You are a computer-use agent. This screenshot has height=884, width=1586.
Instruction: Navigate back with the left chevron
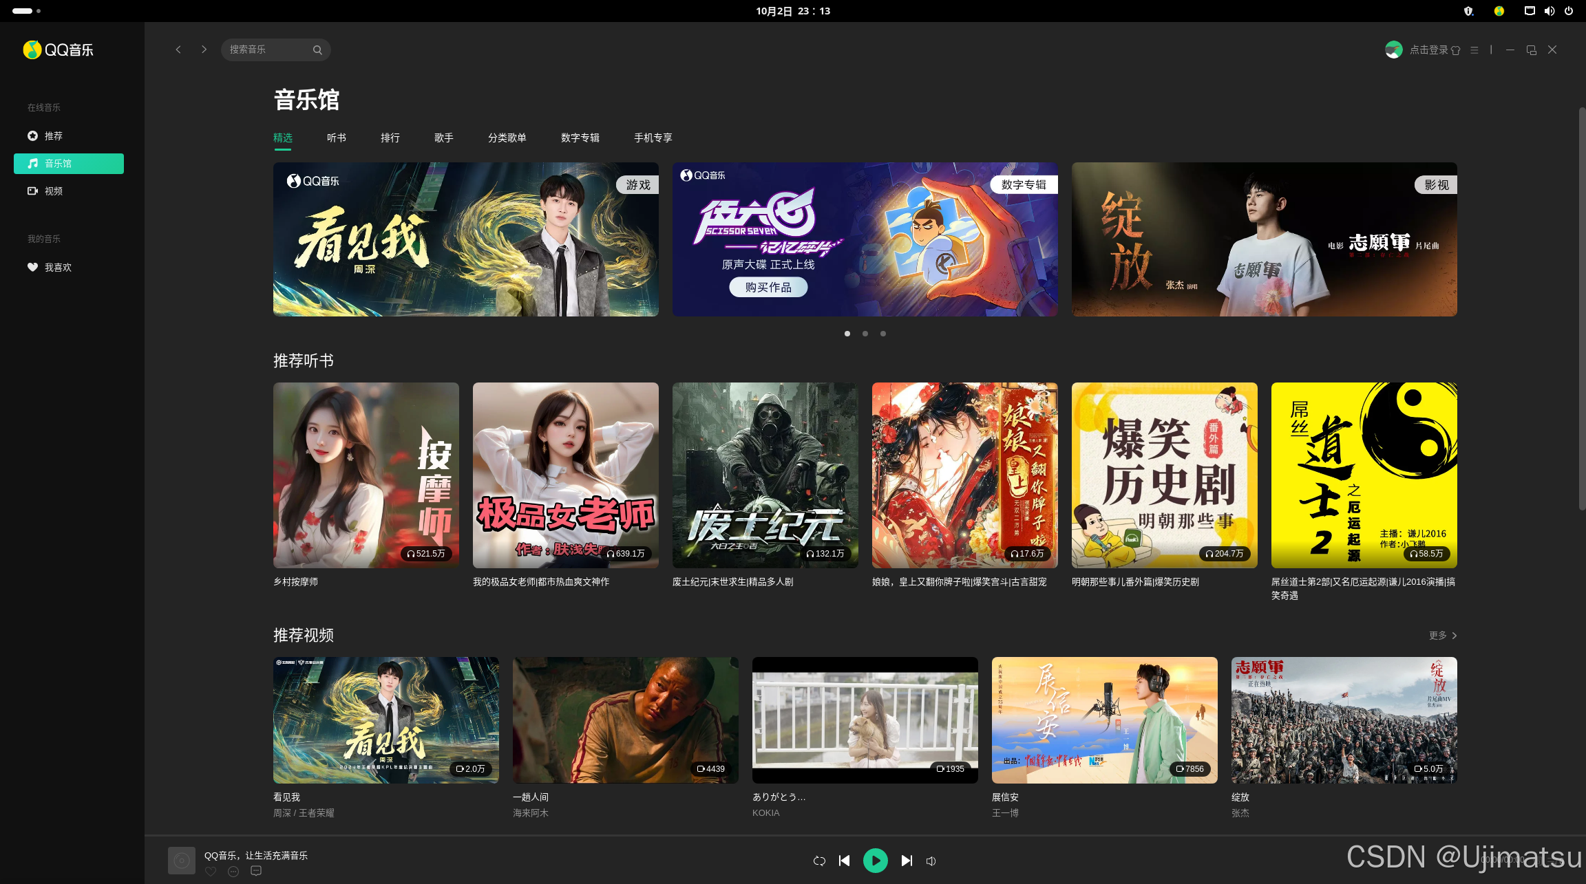(178, 50)
